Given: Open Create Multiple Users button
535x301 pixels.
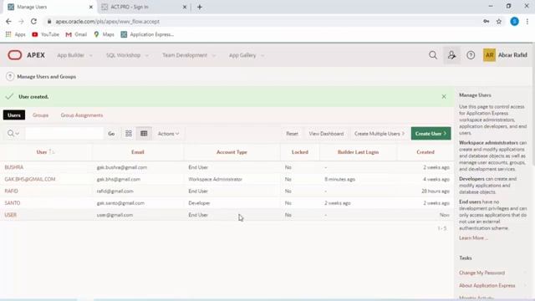Looking at the screenshot, I should tap(380, 134).
